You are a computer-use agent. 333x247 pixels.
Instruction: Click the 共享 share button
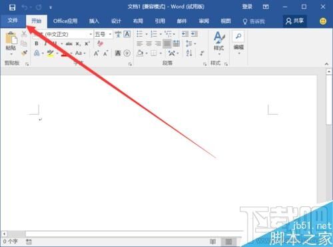[294, 21]
